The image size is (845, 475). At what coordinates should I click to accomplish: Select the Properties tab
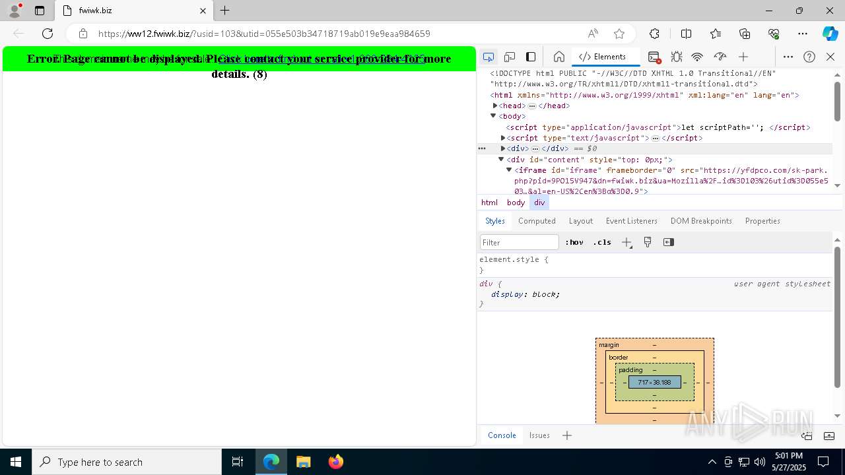click(x=762, y=221)
